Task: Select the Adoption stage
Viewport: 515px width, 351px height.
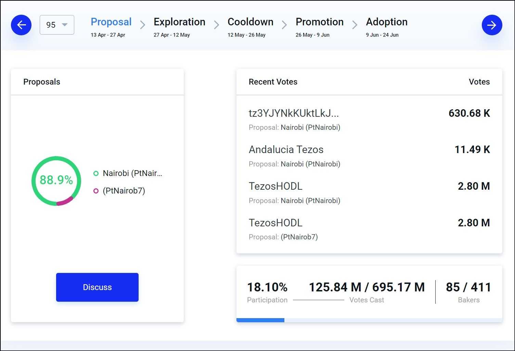Action: pos(386,22)
